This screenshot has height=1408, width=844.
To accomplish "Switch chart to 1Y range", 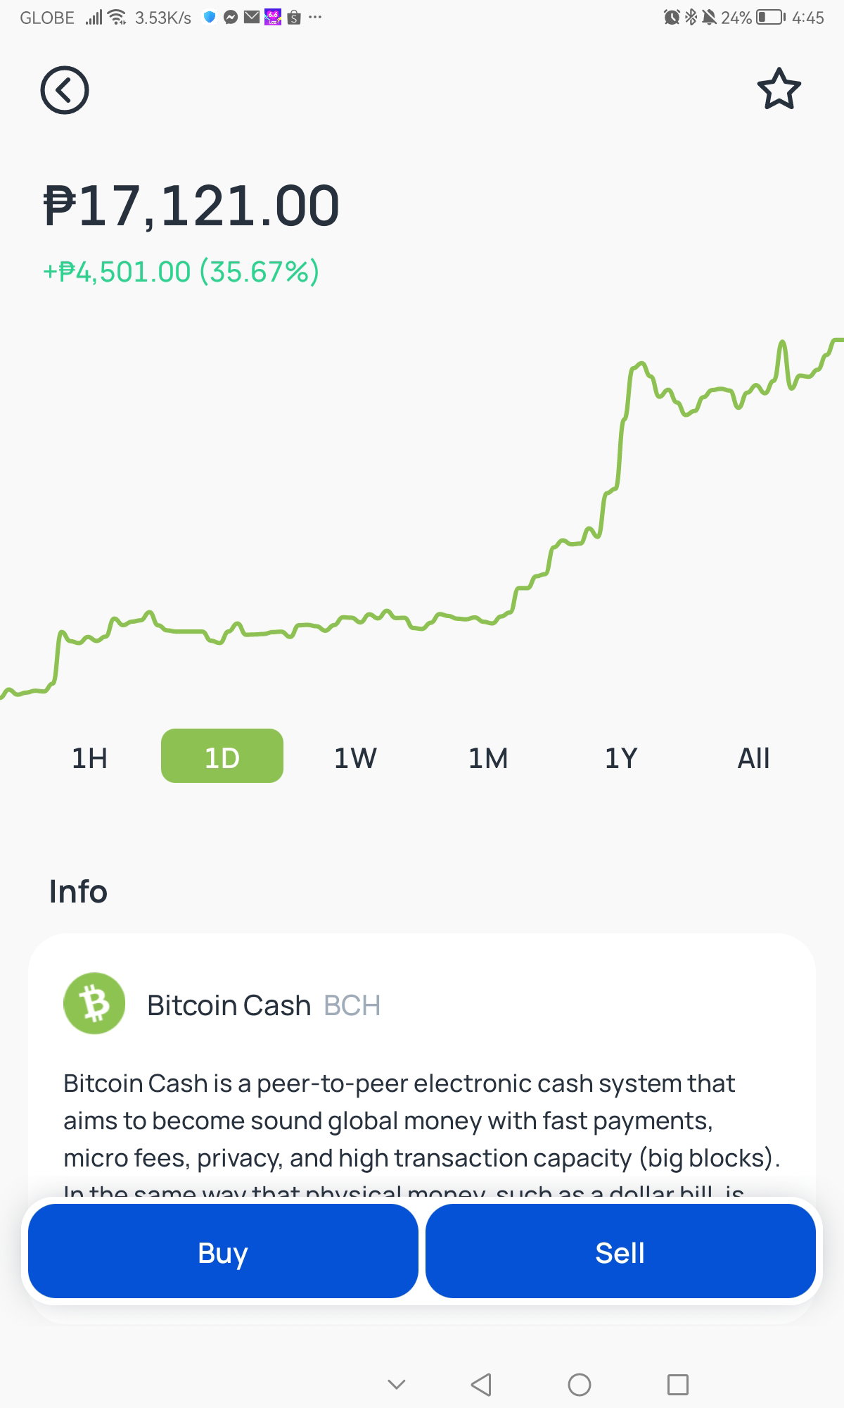I will (621, 758).
